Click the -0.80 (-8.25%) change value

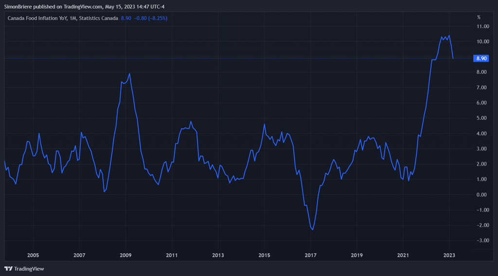[151, 18]
